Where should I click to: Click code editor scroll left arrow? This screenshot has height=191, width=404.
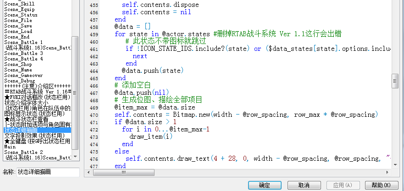(x=89, y=172)
